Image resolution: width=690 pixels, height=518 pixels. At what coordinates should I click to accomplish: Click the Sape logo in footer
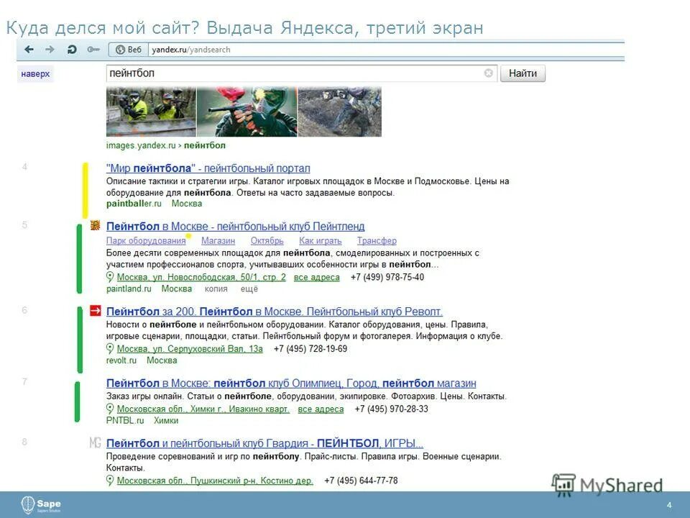click(x=41, y=505)
